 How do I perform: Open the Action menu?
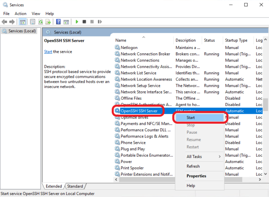click(x=20, y=13)
